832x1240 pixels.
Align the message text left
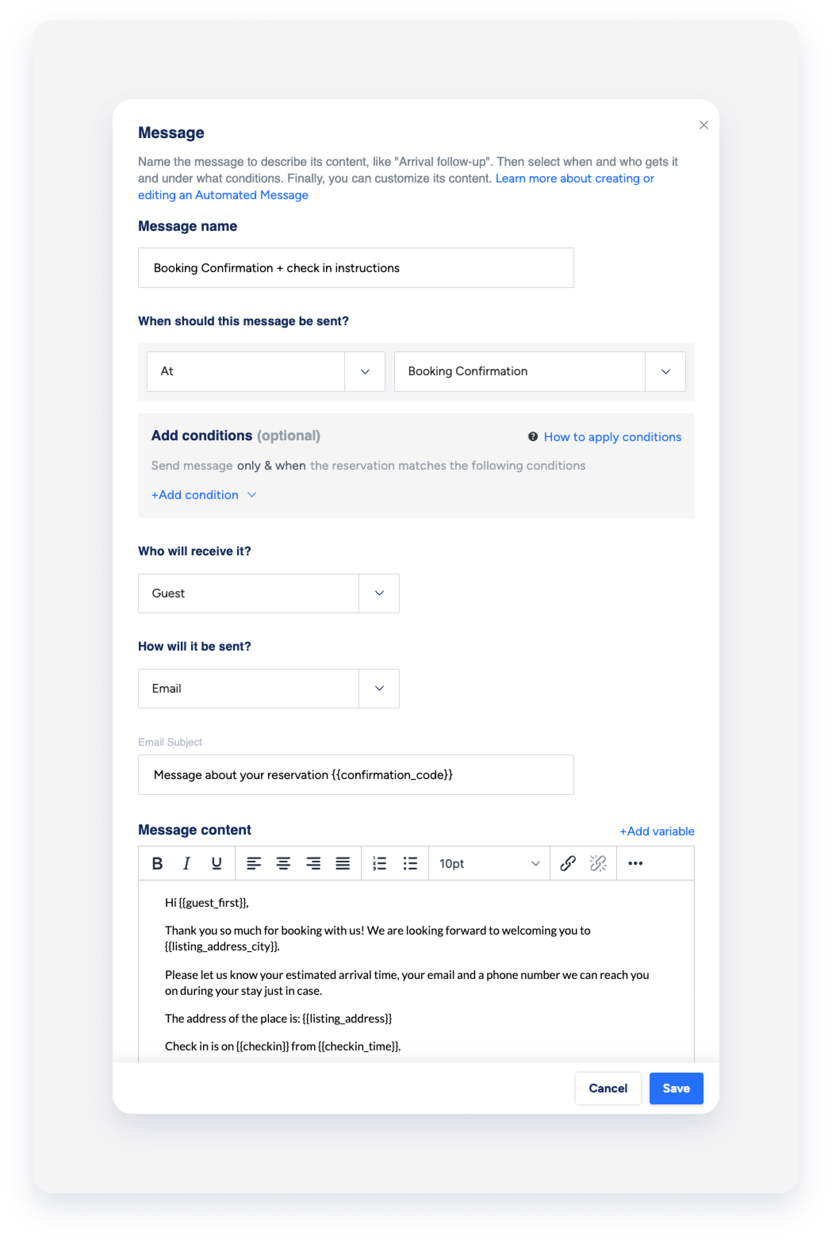tap(254, 863)
